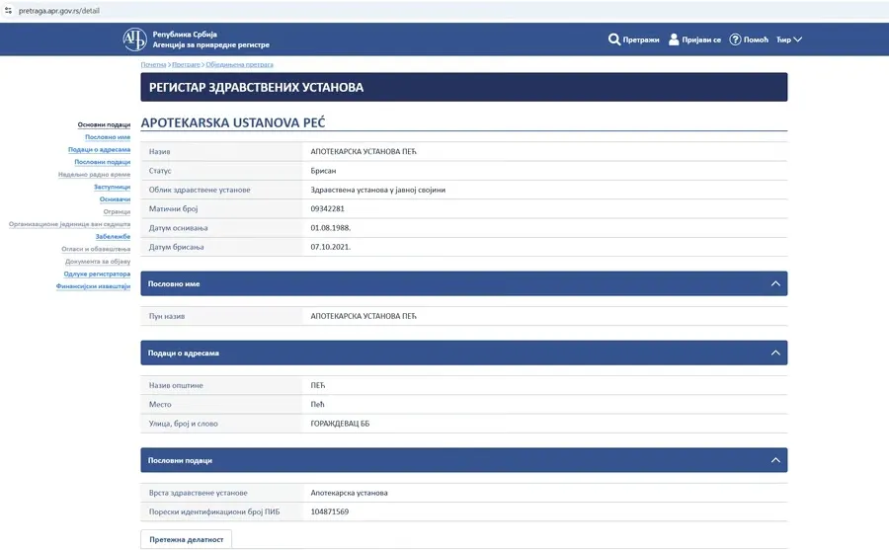Select Основни подаци in side menu
This screenshot has height=550, width=889.
point(104,124)
